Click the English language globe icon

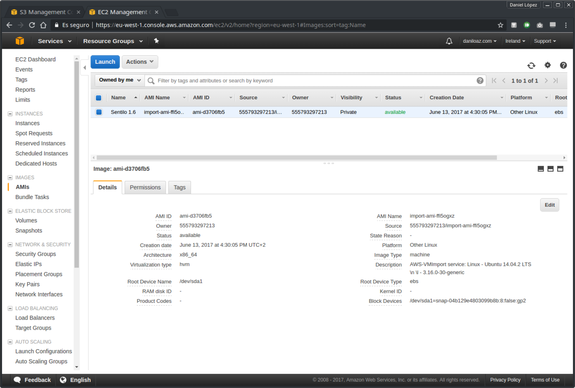tap(63, 380)
